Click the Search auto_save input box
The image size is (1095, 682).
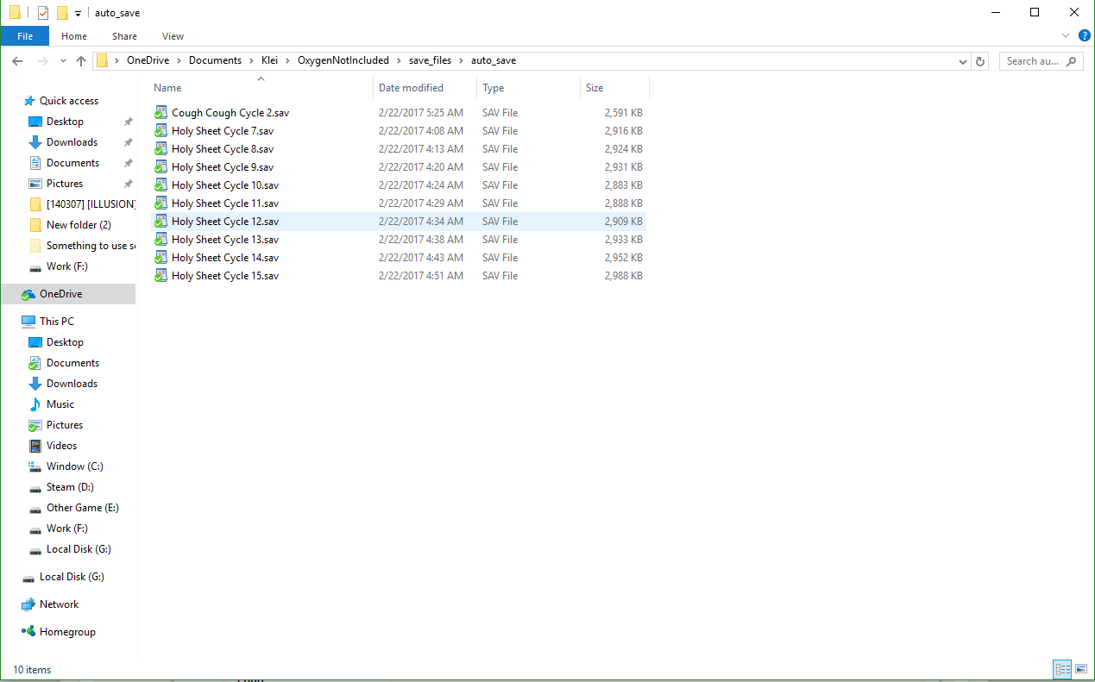pos(1034,61)
